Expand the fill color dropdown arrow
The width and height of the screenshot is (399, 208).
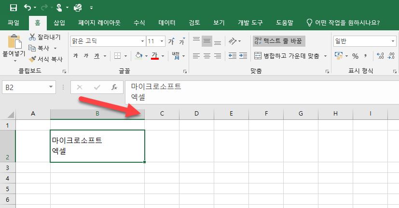(x=146, y=56)
